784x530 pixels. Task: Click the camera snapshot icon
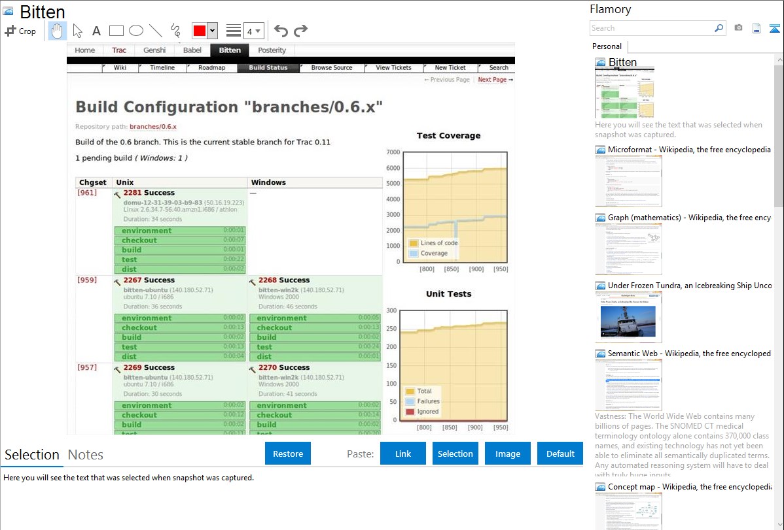(x=738, y=28)
